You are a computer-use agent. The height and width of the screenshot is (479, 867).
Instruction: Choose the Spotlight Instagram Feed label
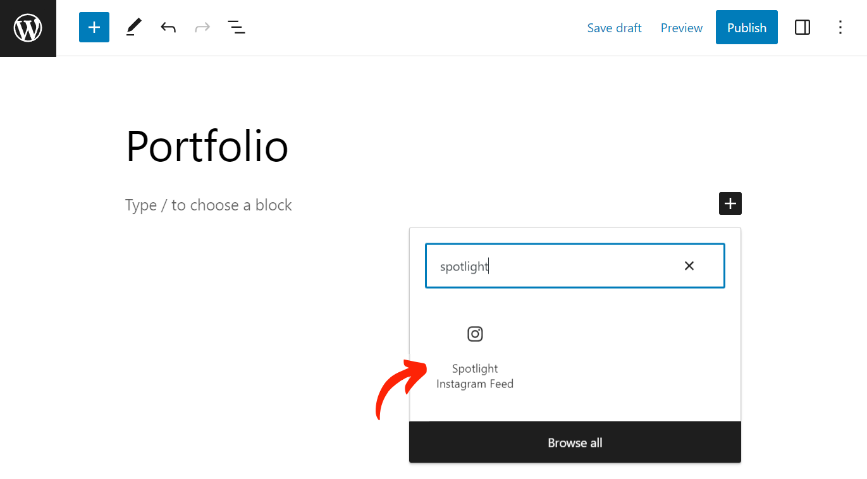click(x=475, y=376)
